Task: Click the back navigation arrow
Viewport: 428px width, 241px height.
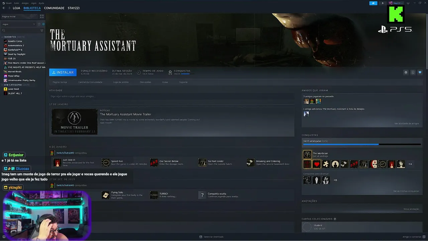Action: click(x=4, y=8)
